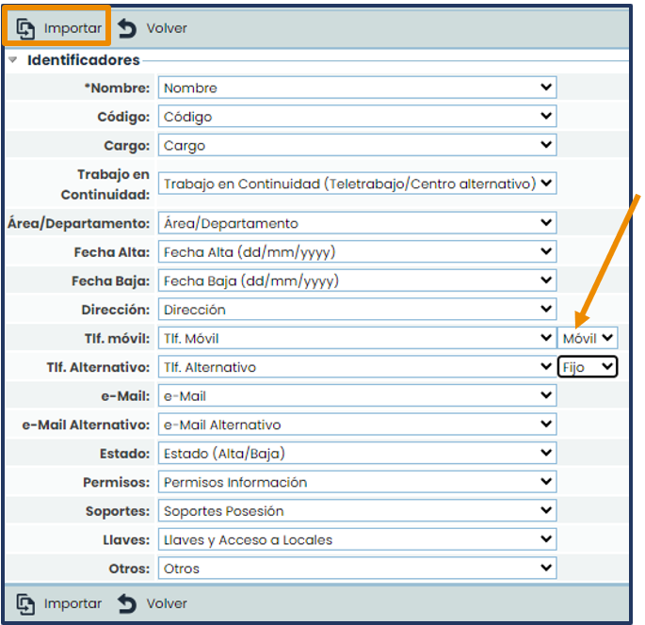Open the Móvil phone type selector
The width and height of the screenshot is (645, 625).
click(x=588, y=338)
